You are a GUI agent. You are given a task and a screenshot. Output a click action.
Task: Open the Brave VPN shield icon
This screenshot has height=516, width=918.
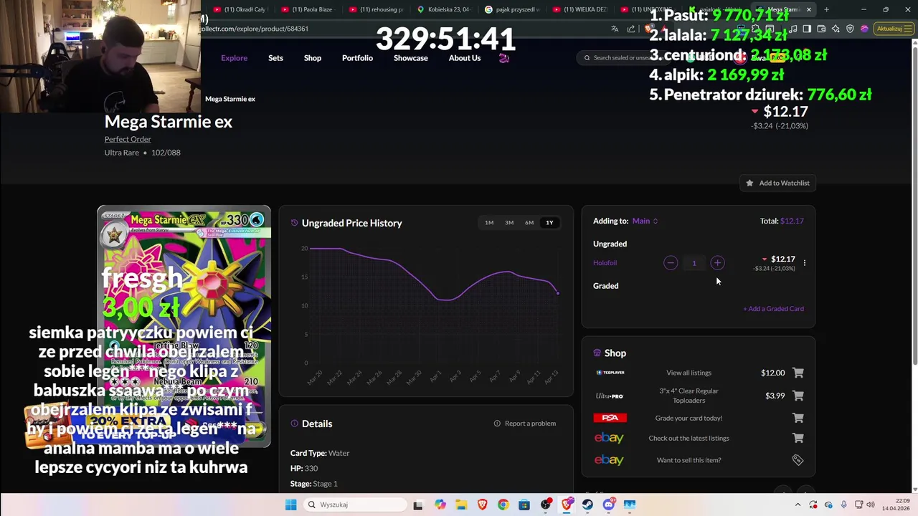(850, 29)
